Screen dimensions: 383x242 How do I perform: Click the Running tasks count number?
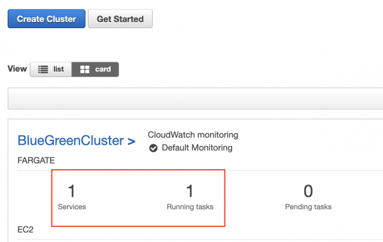190,191
